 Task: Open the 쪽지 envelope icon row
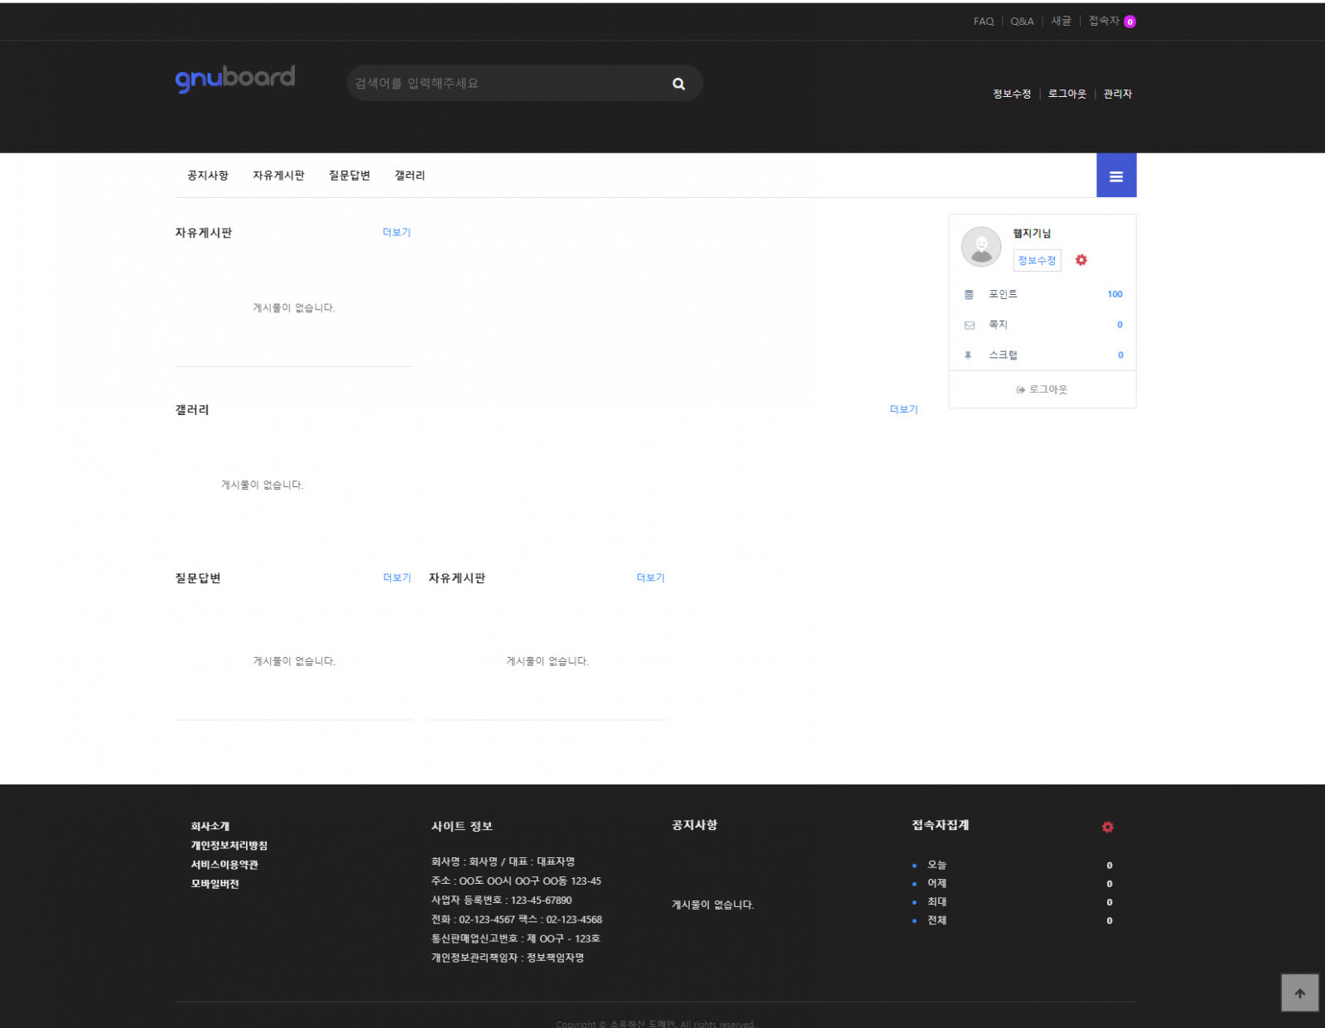[1042, 325]
